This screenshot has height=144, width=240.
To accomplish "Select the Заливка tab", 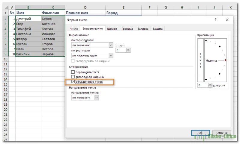I will point(143,29).
